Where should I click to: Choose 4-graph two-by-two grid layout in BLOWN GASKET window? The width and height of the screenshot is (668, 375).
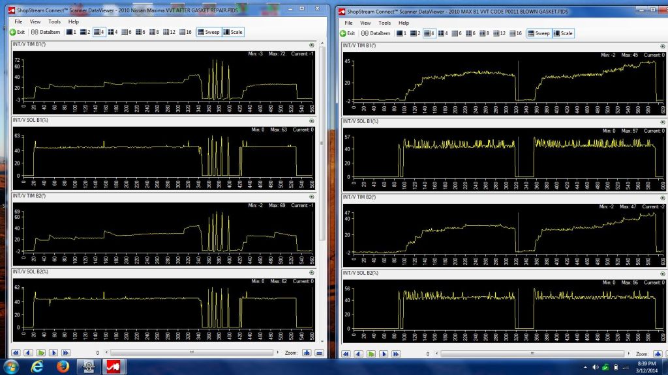click(x=443, y=33)
